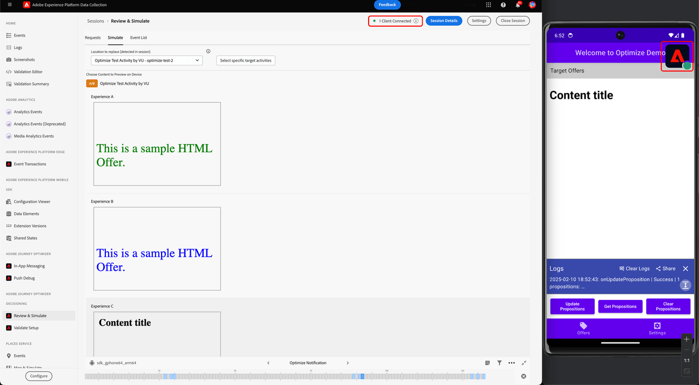Close the phone Logs panel
Screen dimensions: 699x385
pyautogui.click(x=686, y=269)
